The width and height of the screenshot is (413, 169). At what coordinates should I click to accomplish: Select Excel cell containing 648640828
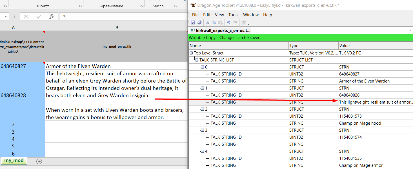[23, 95]
